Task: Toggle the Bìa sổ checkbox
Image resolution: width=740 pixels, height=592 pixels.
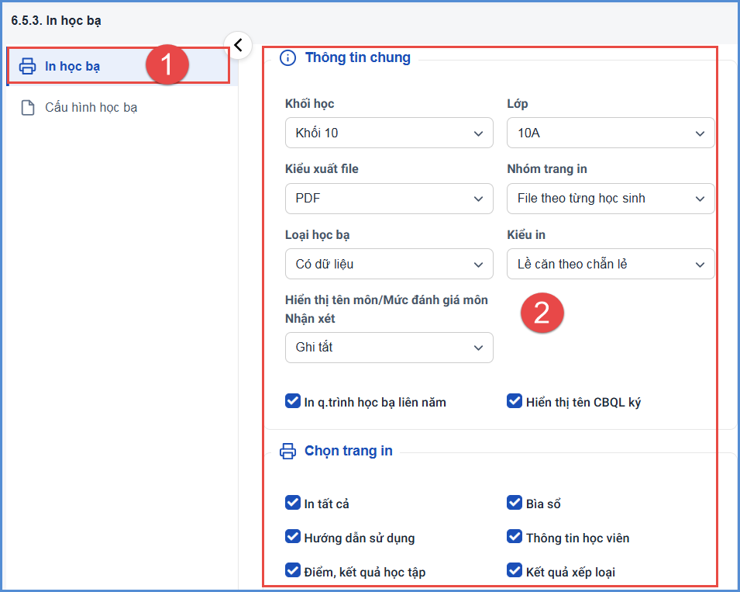Action: coord(515,503)
